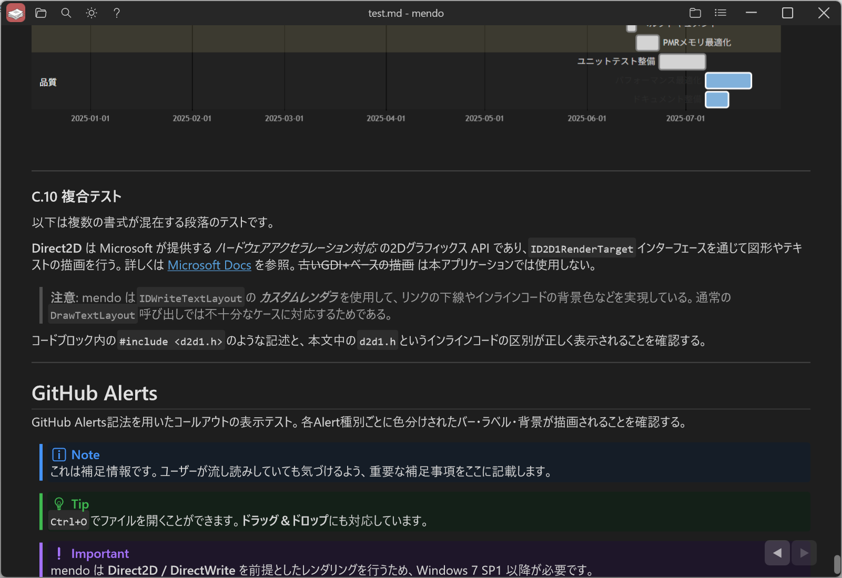Select the PMRメモリ最適化 gantt bar
842x578 pixels.
[x=647, y=43]
